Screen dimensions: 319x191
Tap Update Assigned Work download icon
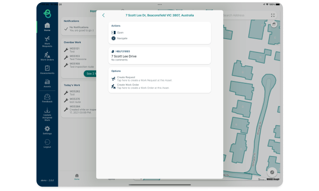[47, 112]
